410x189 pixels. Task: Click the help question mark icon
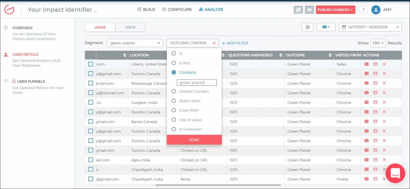tap(363, 10)
